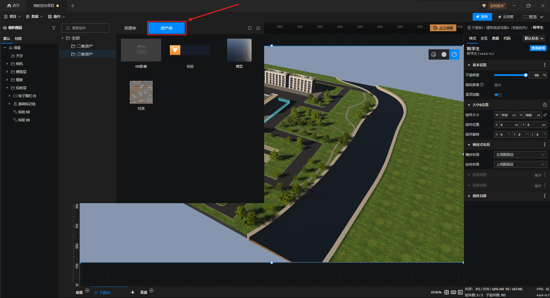Image resolution: width=550 pixels, height=298 pixels.
Task: Click the refresh icon in asset library
Action: point(250,28)
